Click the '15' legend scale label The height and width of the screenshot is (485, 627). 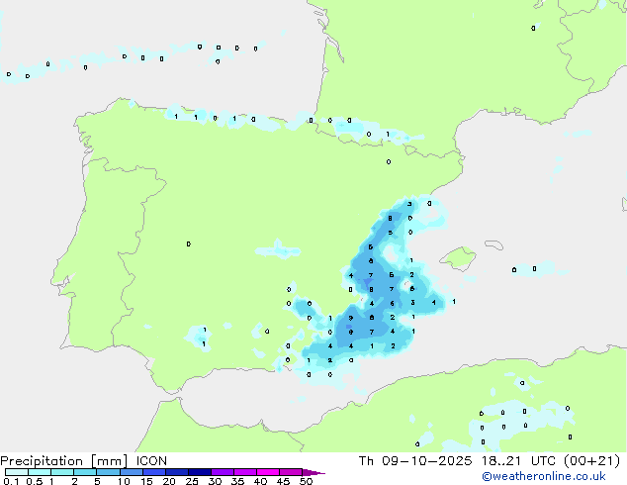146,481
